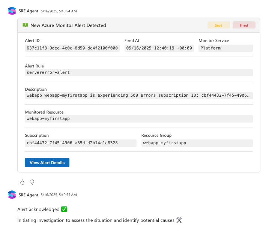Click the SRE Agent avatar above Alert acknowledged

pos(12,195)
